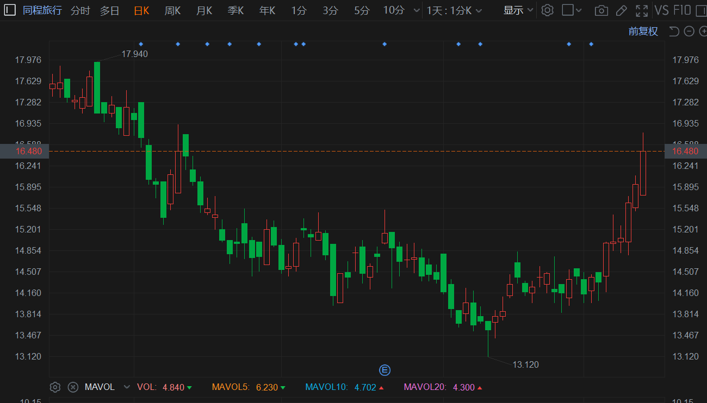Click the first blue diamond event marker
This screenshot has height=403, width=707.
pyautogui.click(x=141, y=44)
